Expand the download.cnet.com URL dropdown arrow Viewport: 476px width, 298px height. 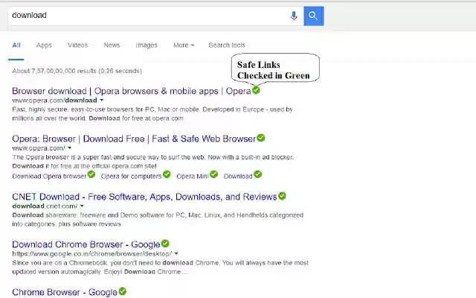82,206
